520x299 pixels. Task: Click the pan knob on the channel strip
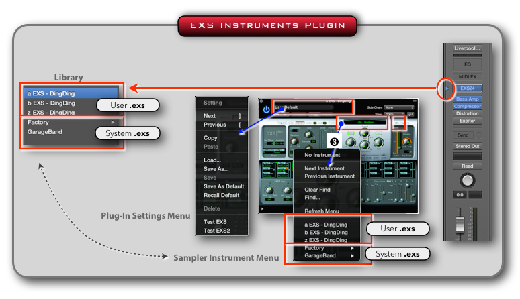(x=467, y=180)
